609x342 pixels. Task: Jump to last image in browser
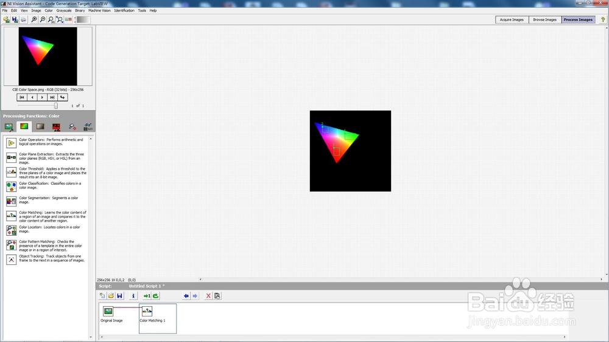[52, 97]
